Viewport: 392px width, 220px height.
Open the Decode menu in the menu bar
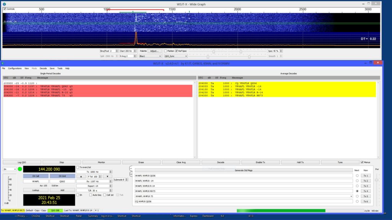[x=43, y=68]
